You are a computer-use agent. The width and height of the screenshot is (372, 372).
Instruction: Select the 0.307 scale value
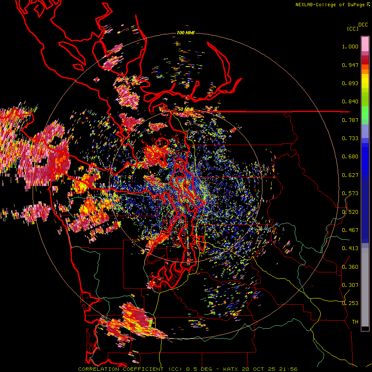(x=350, y=285)
